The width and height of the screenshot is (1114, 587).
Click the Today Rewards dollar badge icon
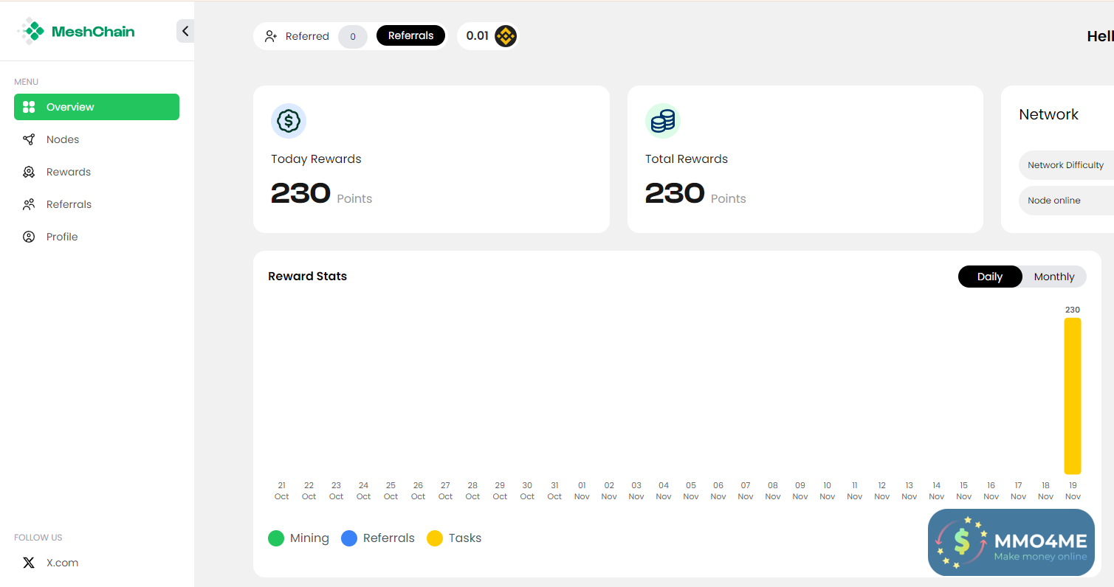288,121
